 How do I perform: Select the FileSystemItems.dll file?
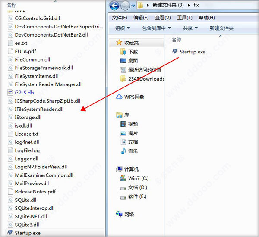33,76
